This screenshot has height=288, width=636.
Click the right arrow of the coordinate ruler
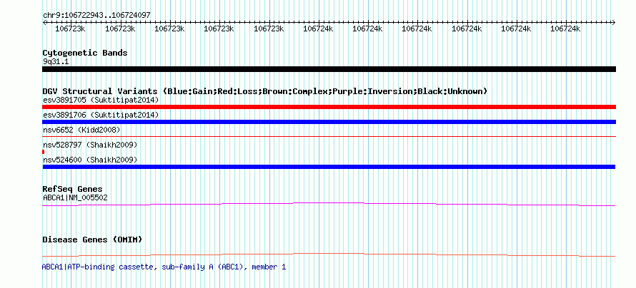613,23
